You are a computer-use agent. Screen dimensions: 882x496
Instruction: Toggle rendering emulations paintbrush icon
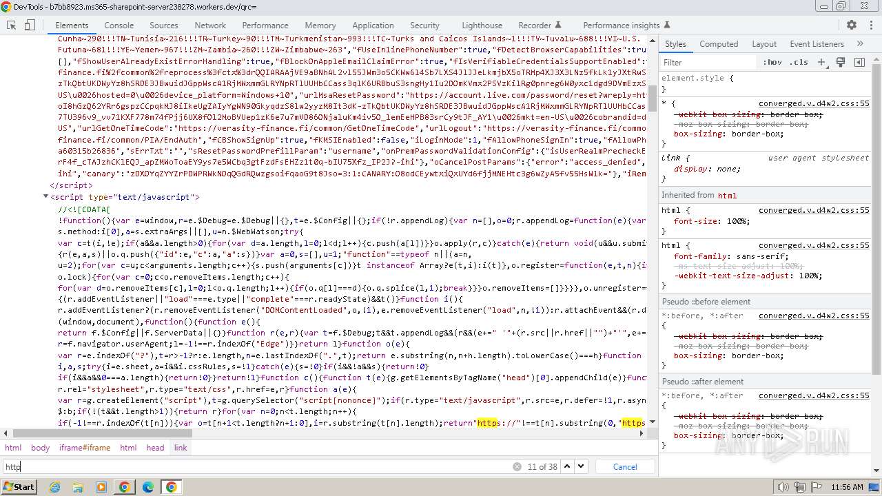tap(841, 62)
